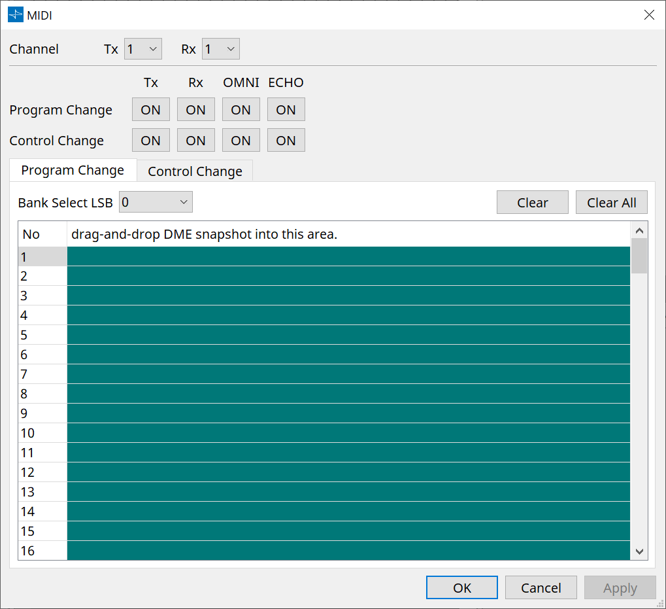Click the MIDI application icon in the title bar
This screenshot has width=666, height=609.
click(14, 14)
